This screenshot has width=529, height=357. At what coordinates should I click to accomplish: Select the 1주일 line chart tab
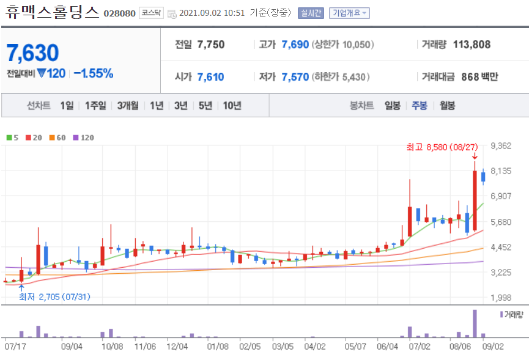(x=95, y=106)
